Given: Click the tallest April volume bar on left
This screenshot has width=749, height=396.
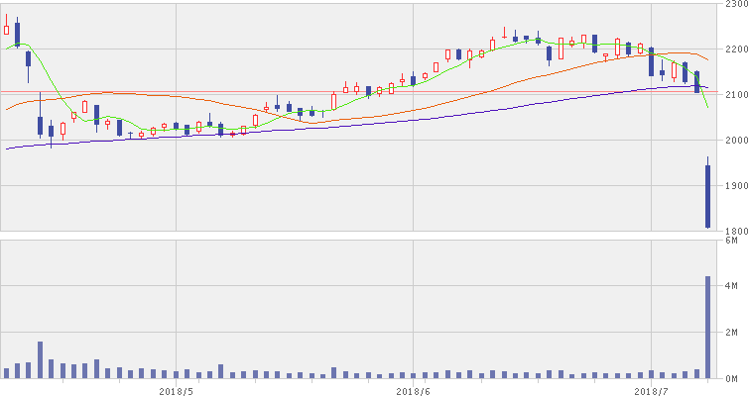Looking at the screenshot, I should tap(40, 360).
